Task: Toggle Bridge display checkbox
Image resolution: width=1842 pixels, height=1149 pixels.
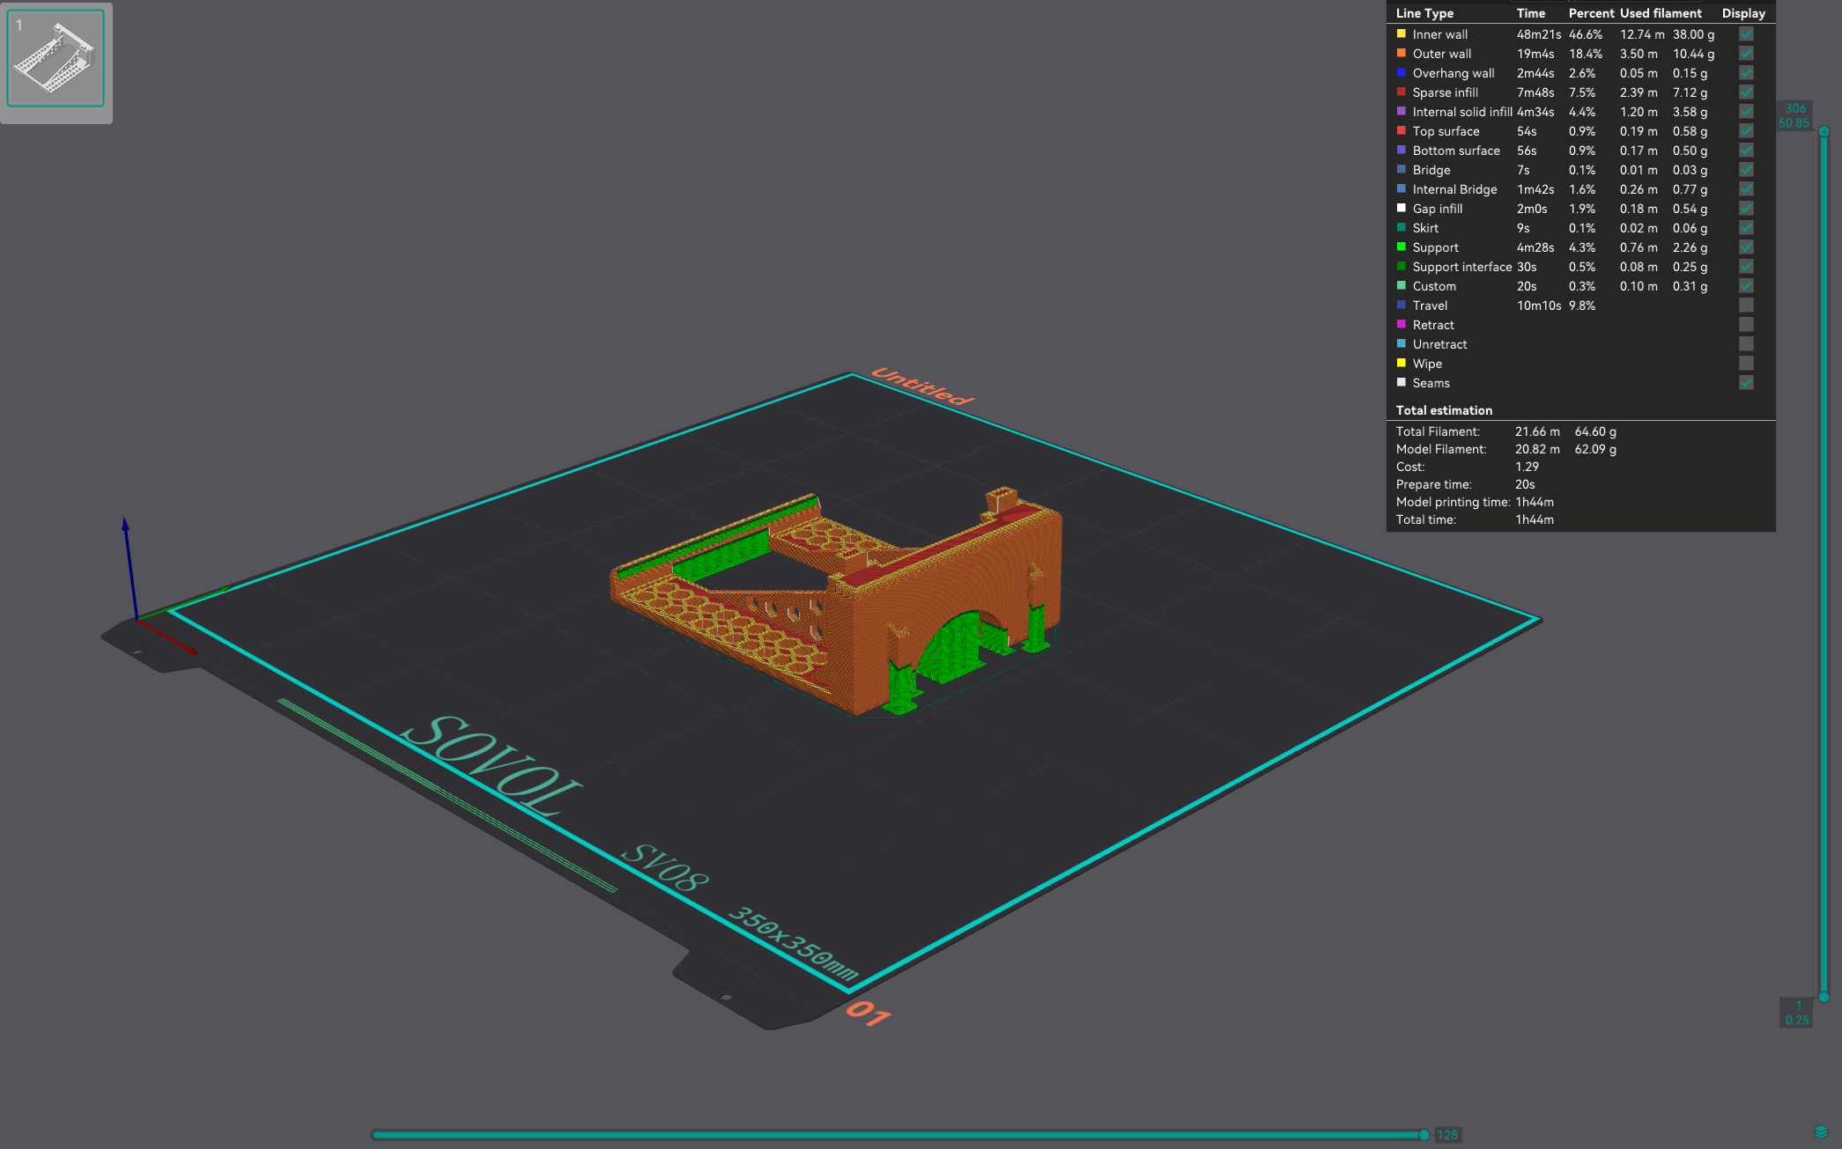Action: (x=1746, y=170)
